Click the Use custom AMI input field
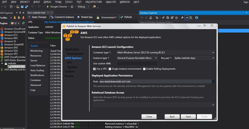 click(137, 63)
